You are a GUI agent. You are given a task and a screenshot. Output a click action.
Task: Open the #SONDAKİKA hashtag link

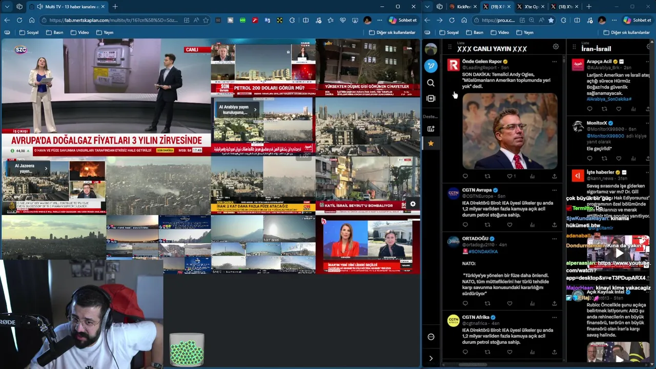pos(482,251)
